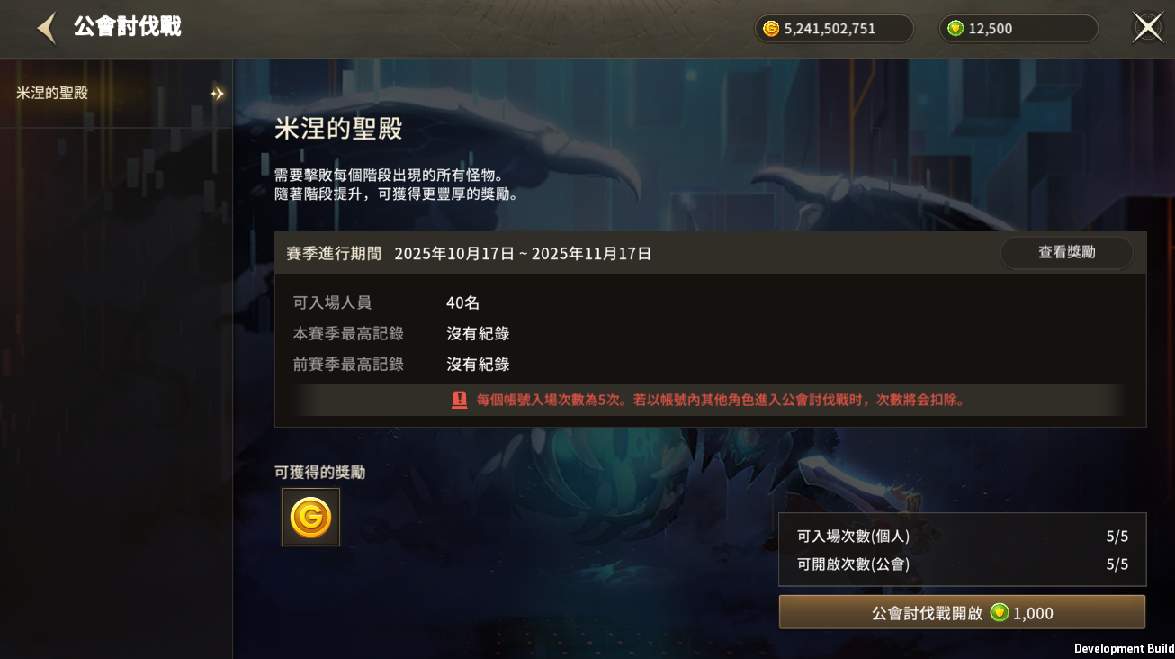Click the 賽季進行期間 date range
The width and height of the screenshot is (1175, 659).
click(523, 254)
